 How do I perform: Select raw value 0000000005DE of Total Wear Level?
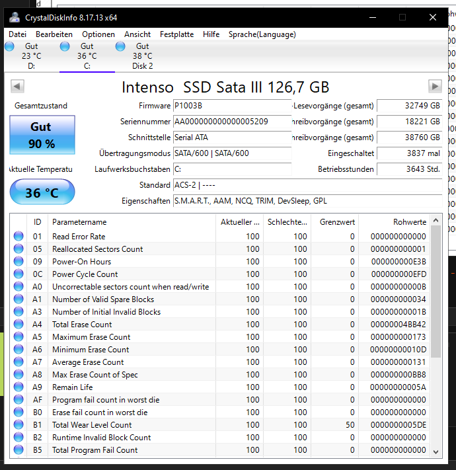coord(398,425)
